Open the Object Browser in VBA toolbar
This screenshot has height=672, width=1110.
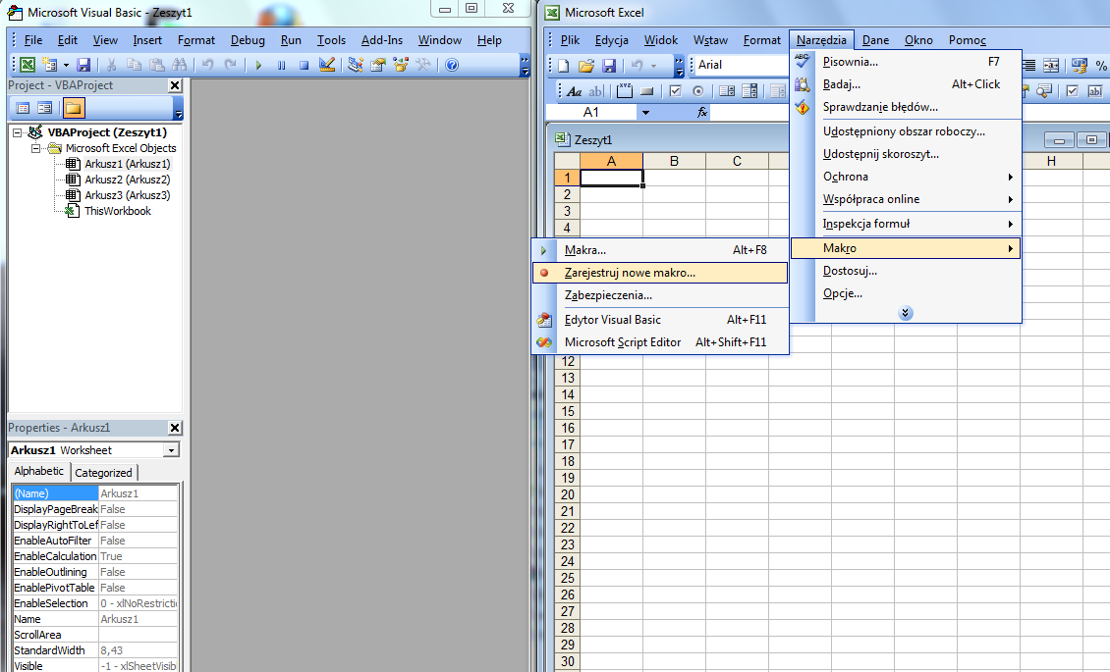399,65
